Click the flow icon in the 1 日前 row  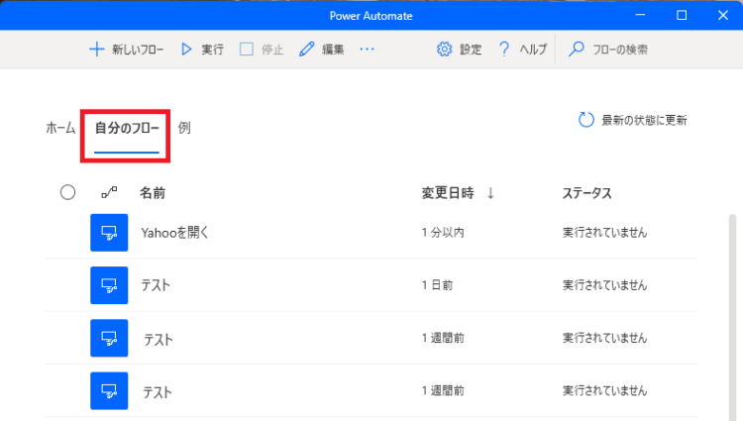coord(109,285)
